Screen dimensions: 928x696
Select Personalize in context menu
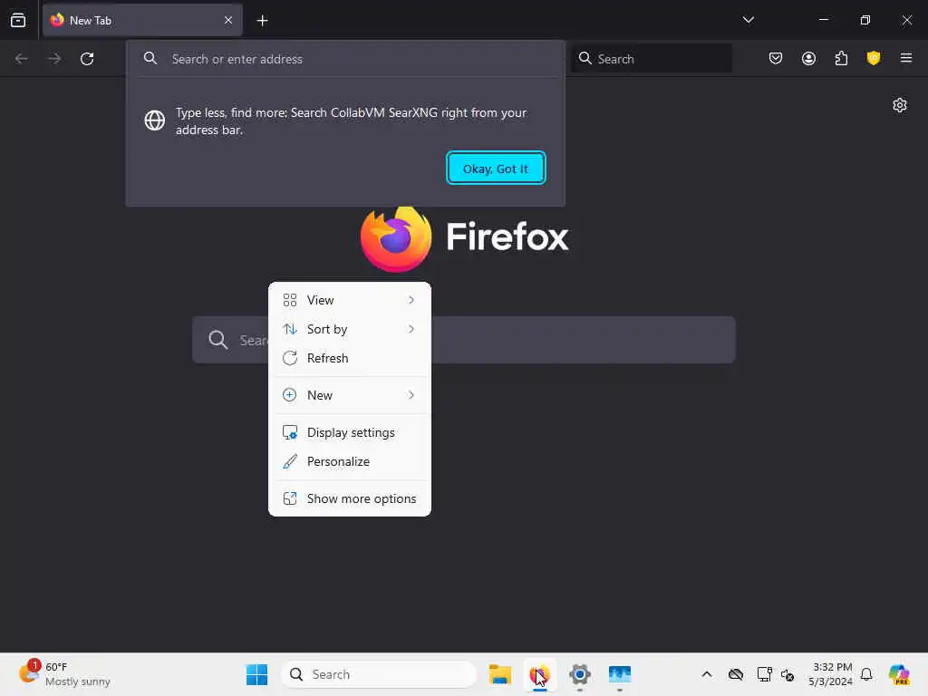pyautogui.click(x=349, y=461)
